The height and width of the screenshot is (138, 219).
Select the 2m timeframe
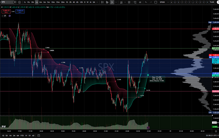point(41,2)
